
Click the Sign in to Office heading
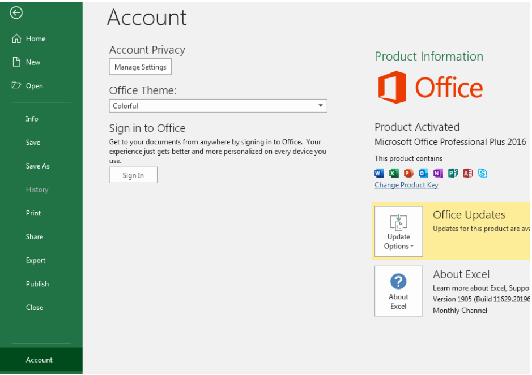[147, 128]
